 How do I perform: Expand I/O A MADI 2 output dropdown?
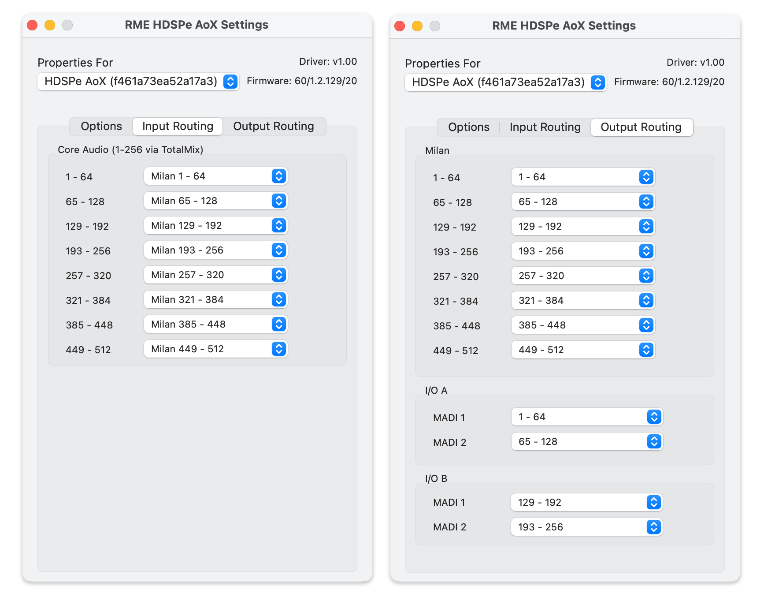pos(587,442)
